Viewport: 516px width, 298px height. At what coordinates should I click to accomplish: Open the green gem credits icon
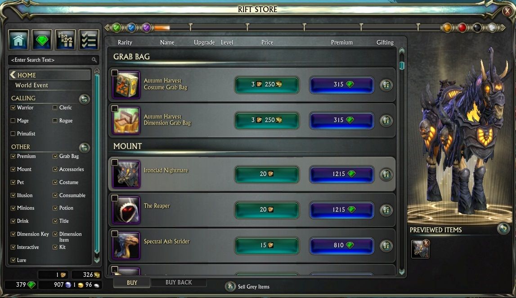42,40
